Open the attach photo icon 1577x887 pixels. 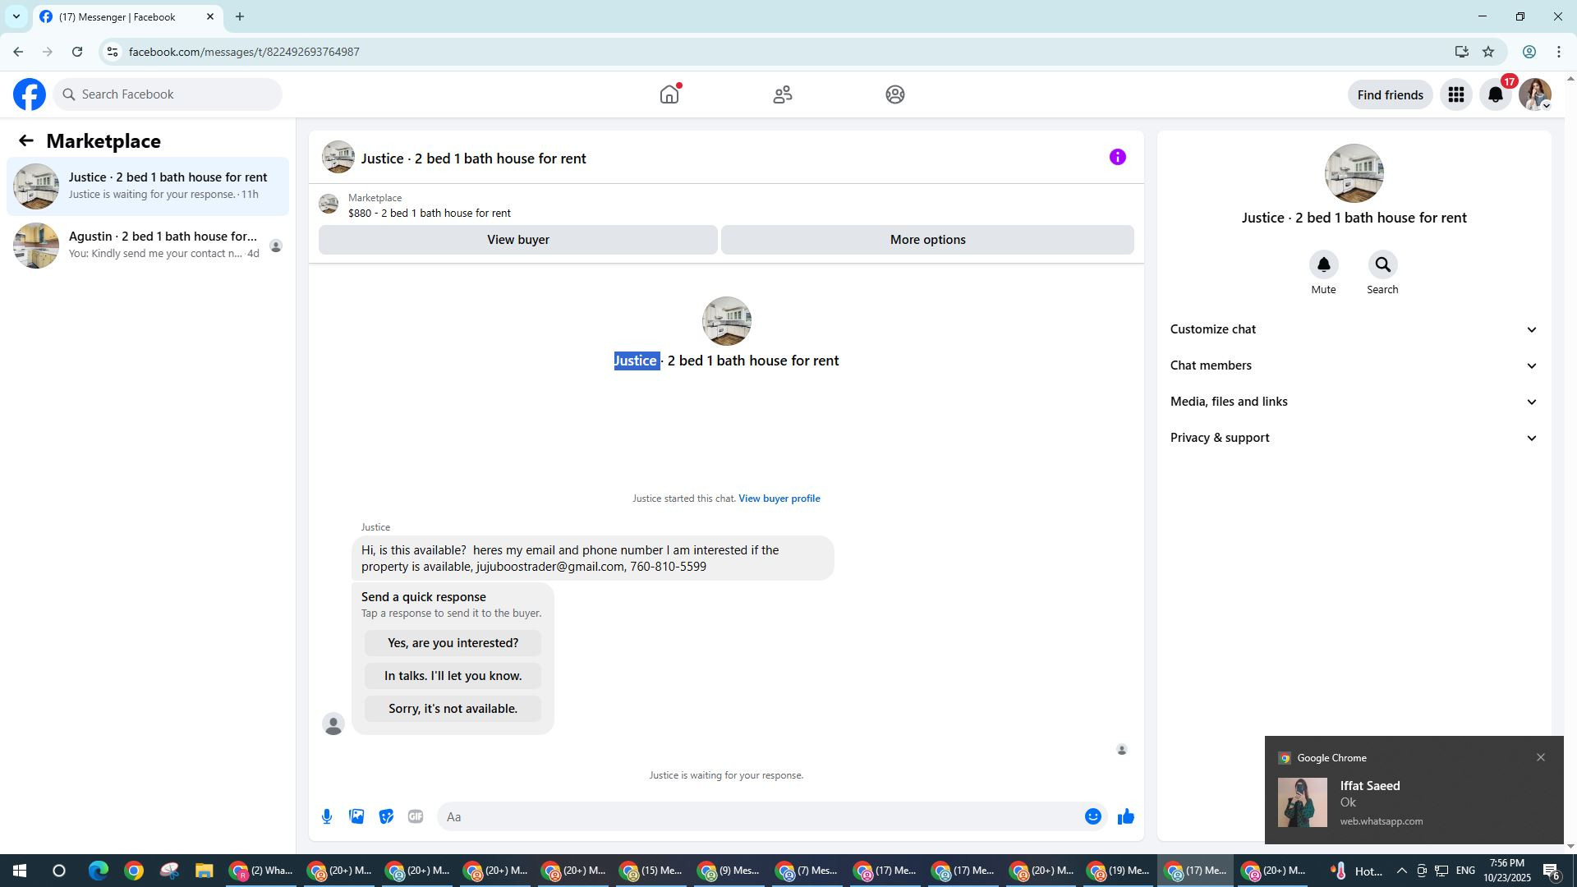(356, 816)
